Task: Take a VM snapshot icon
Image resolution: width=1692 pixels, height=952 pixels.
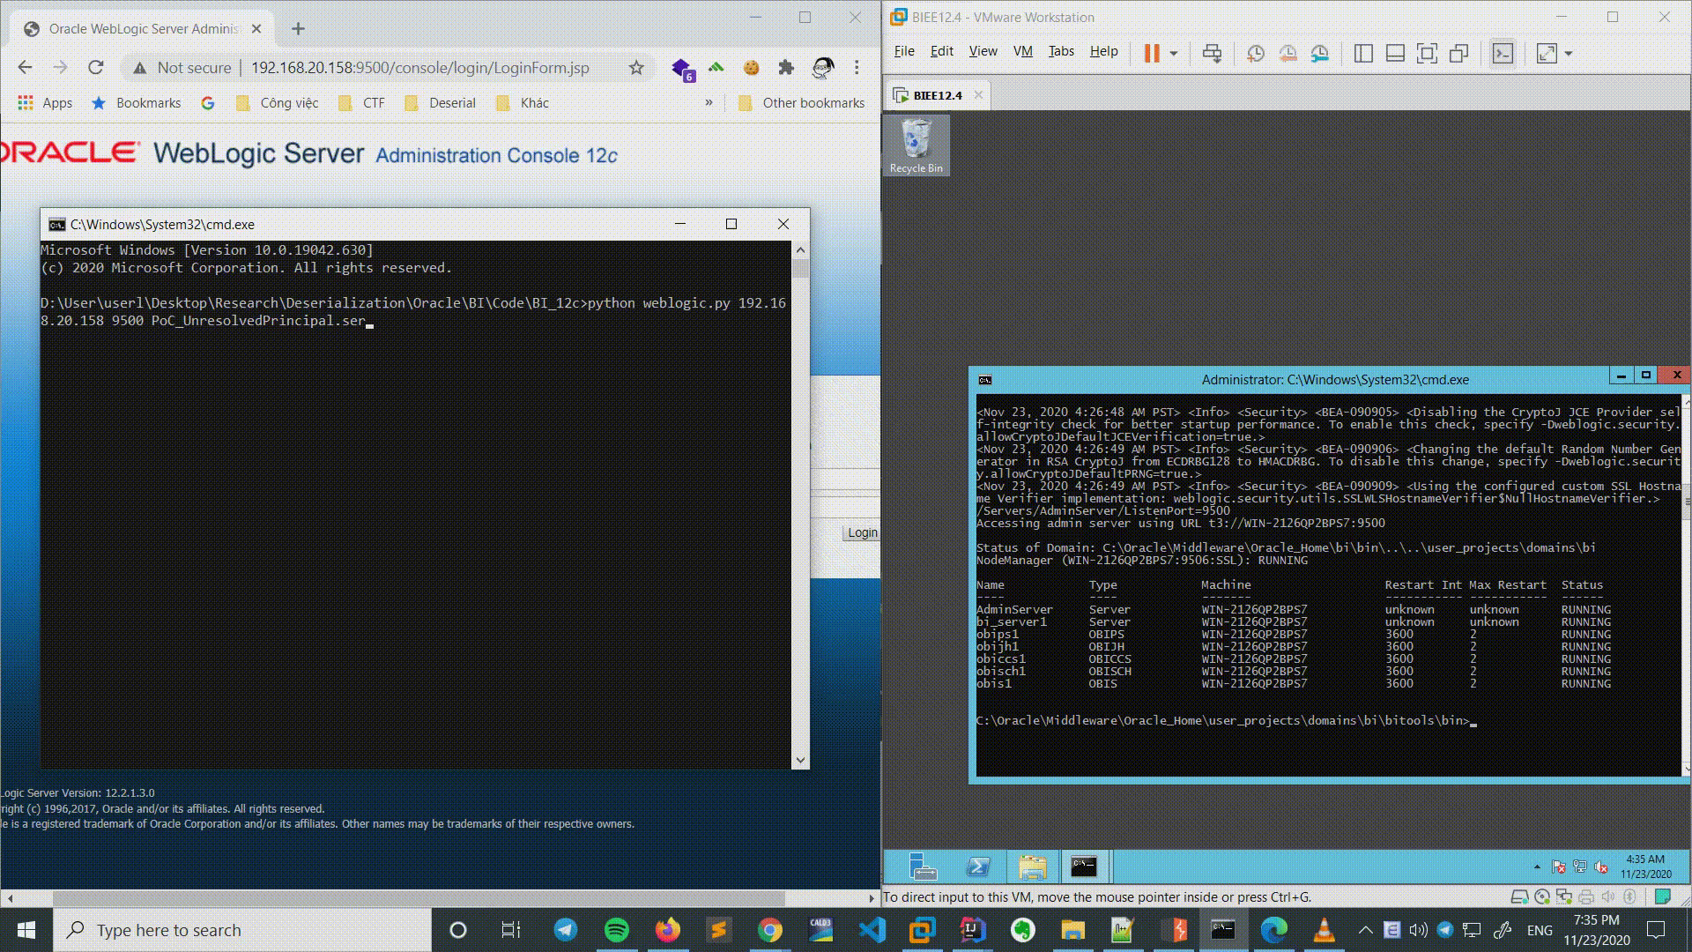Action: pos(1256,54)
